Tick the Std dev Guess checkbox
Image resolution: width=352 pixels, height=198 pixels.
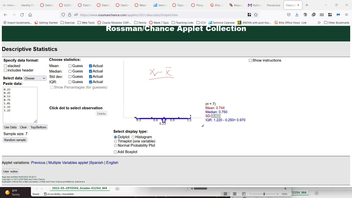tap(70, 76)
